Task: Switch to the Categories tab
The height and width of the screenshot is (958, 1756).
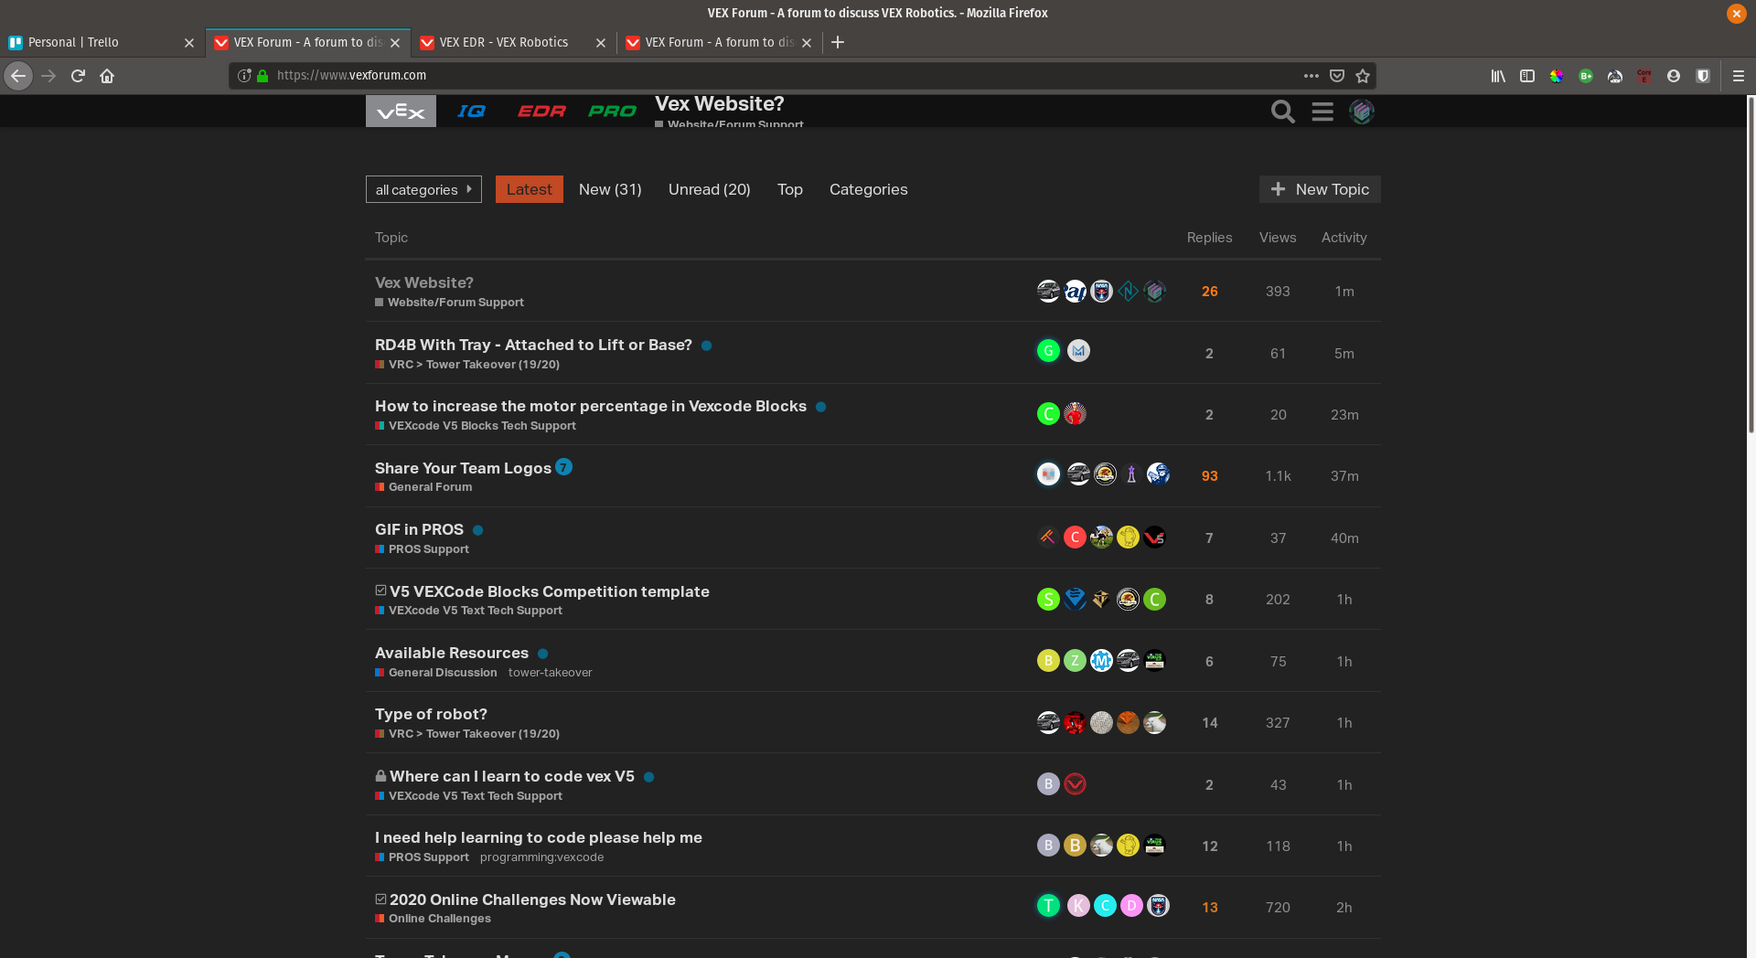Action: tap(869, 189)
